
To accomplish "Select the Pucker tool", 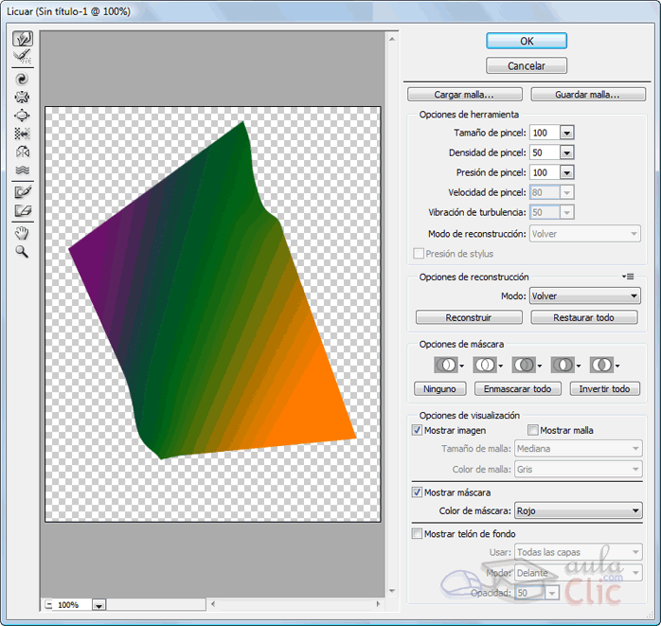I will pyautogui.click(x=23, y=98).
